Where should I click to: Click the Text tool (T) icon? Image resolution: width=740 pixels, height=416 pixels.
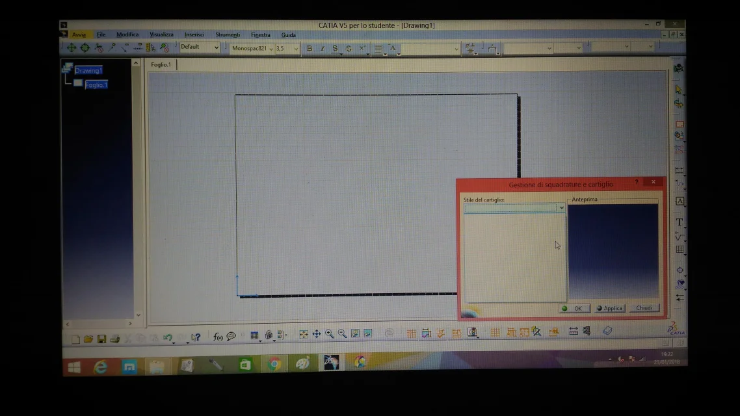tap(680, 222)
